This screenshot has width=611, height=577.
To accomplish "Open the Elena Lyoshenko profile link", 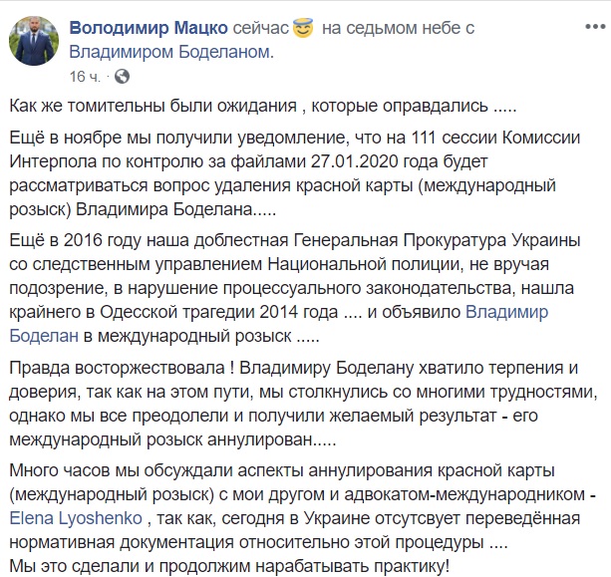I will (76, 518).
